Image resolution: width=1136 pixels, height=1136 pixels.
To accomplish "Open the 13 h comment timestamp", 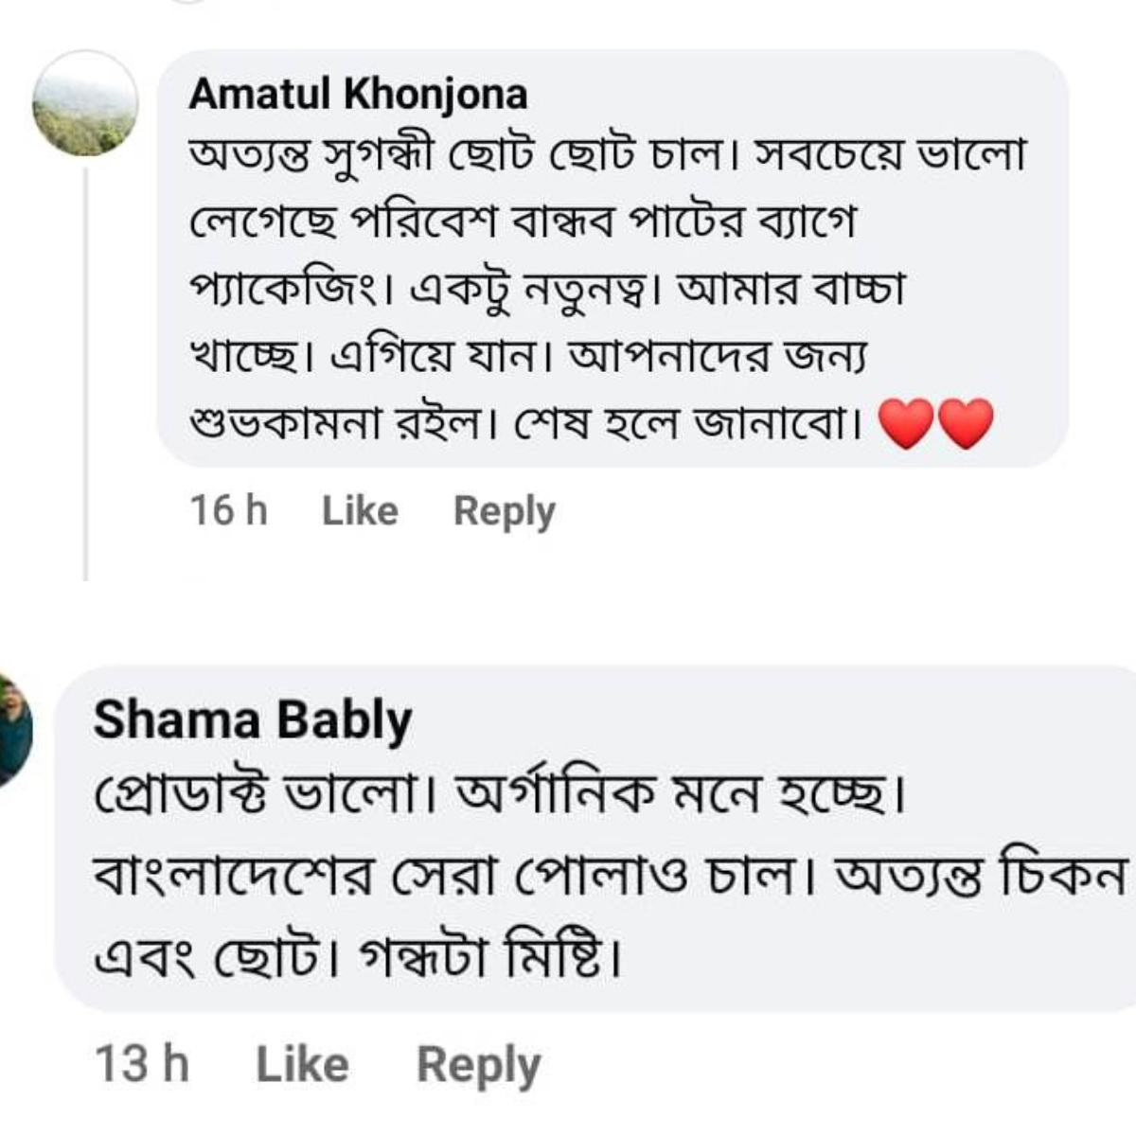I will pos(142,1065).
